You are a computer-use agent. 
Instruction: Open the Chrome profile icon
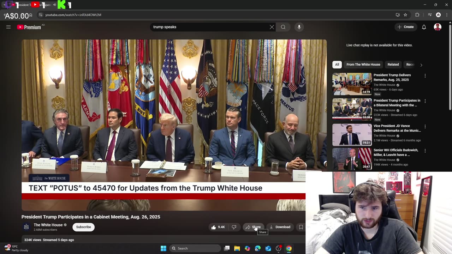[438, 15]
